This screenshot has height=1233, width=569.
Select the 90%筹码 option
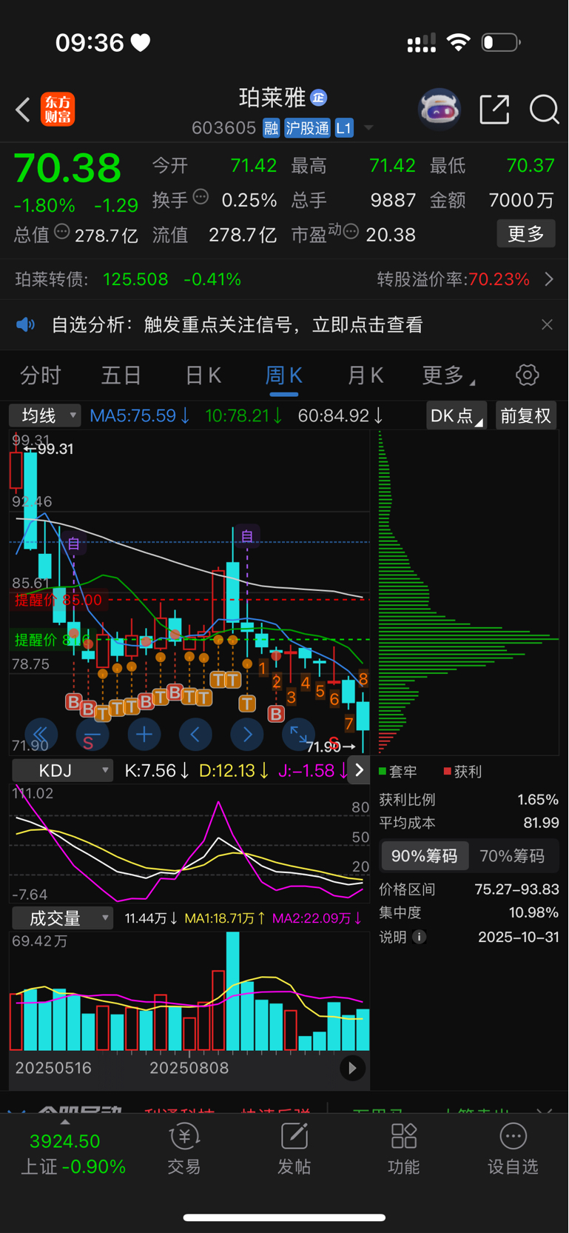tap(425, 856)
